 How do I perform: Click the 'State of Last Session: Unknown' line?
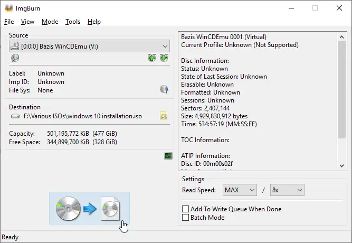pyautogui.click(x=224, y=77)
